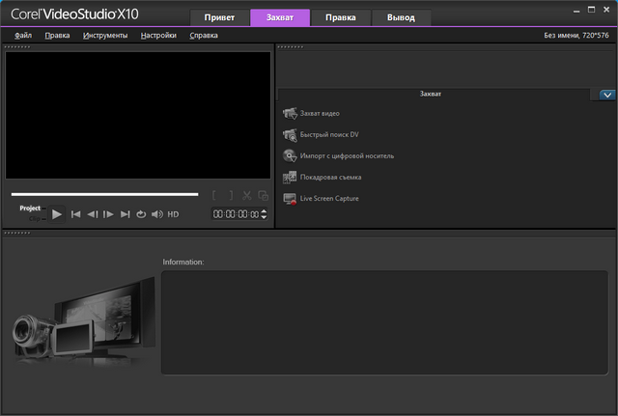
Task: Switch to the Вывод workspace tab
Action: [401, 17]
